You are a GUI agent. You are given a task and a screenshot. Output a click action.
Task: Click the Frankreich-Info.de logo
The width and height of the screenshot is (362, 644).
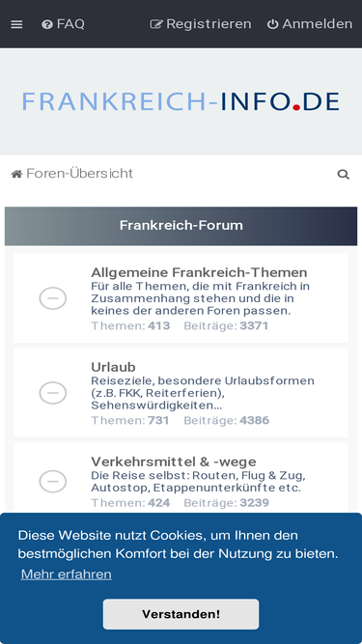pyautogui.click(x=181, y=101)
